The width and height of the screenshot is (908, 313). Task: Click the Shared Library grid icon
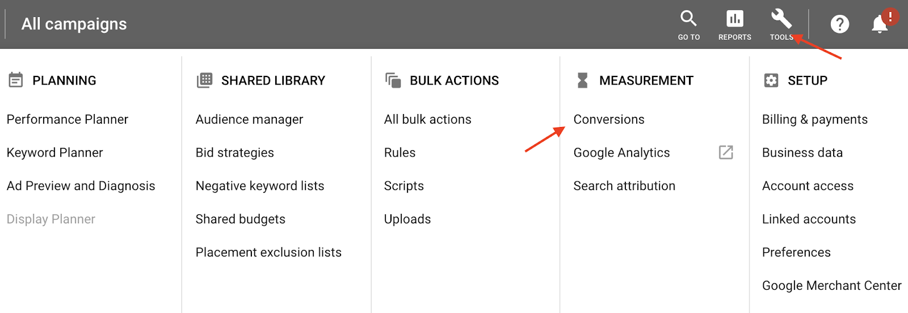[204, 80]
